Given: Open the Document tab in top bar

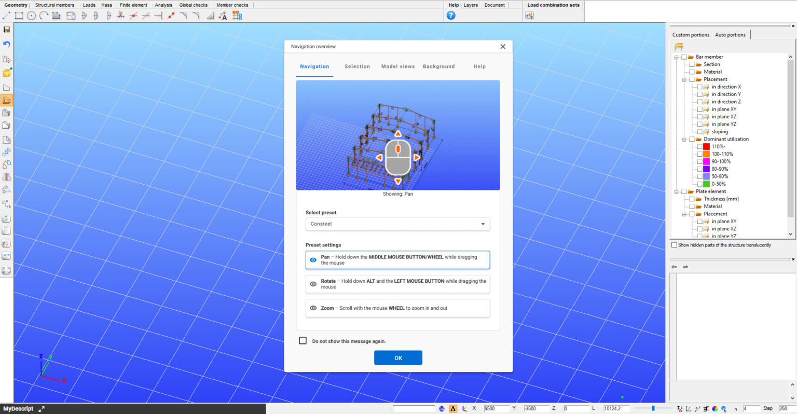Looking at the screenshot, I should (x=494, y=5).
